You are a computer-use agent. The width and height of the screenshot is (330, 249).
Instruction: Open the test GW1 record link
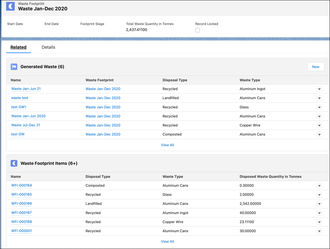pyautogui.click(x=19, y=107)
